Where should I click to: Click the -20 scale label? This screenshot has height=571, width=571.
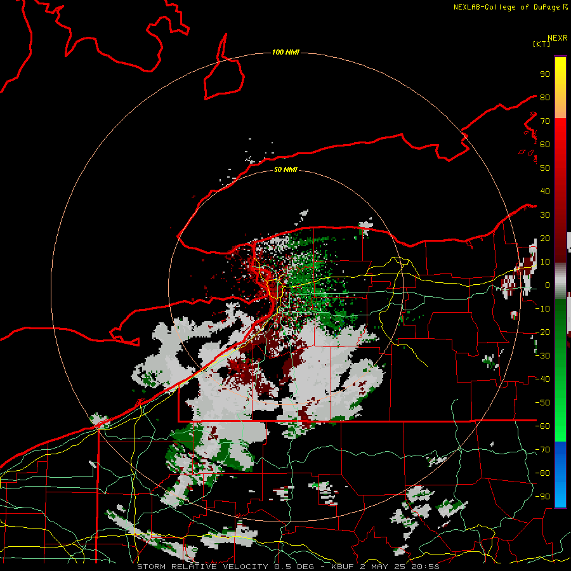pyautogui.click(x=542, y=332)
